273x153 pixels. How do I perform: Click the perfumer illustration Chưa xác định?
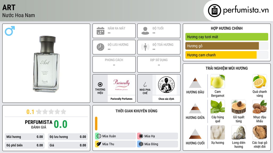coord(166,85)
